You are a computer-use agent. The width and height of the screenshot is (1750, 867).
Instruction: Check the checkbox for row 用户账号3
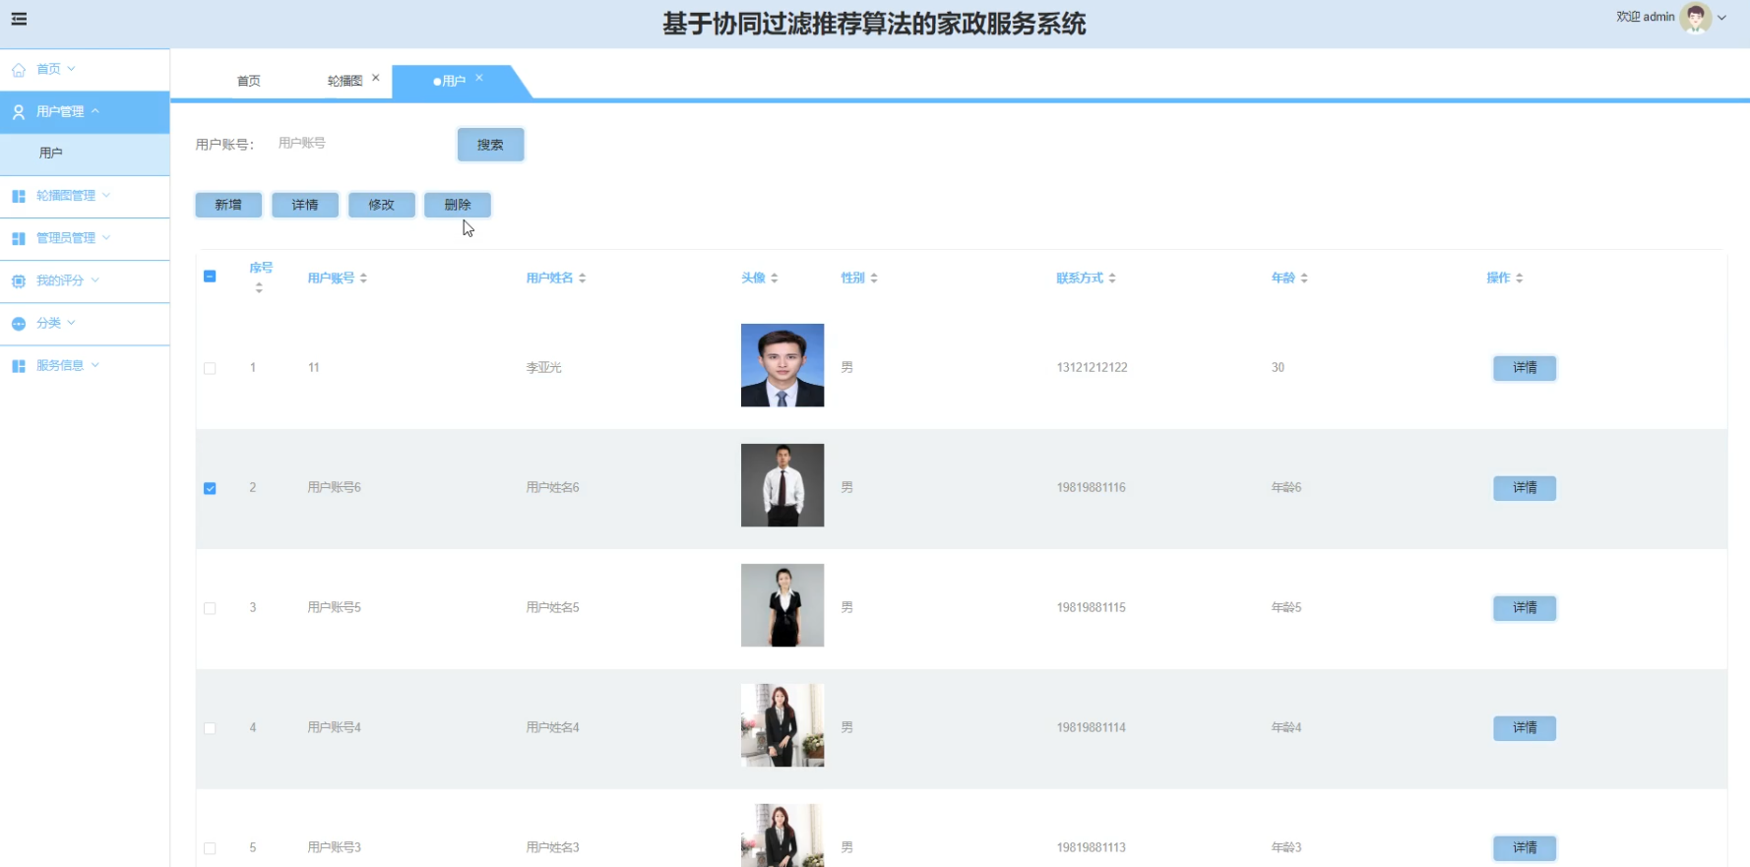210,848
